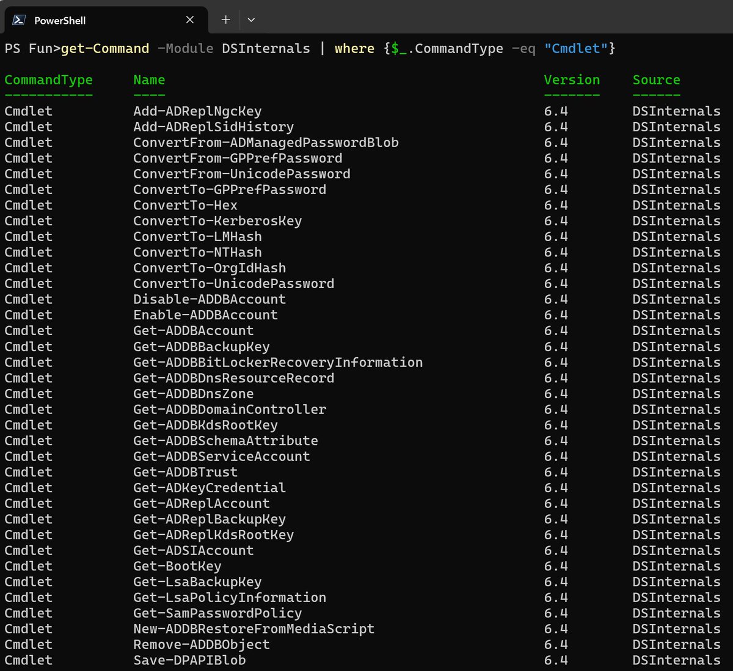This screenshot has height=671, width=733.
Task: Click Get-ADReplKdsRootKey
Action: point(213,535)
